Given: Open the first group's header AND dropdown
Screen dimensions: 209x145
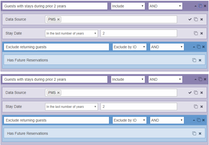Looking at the screenshot, I should [165, 6].
